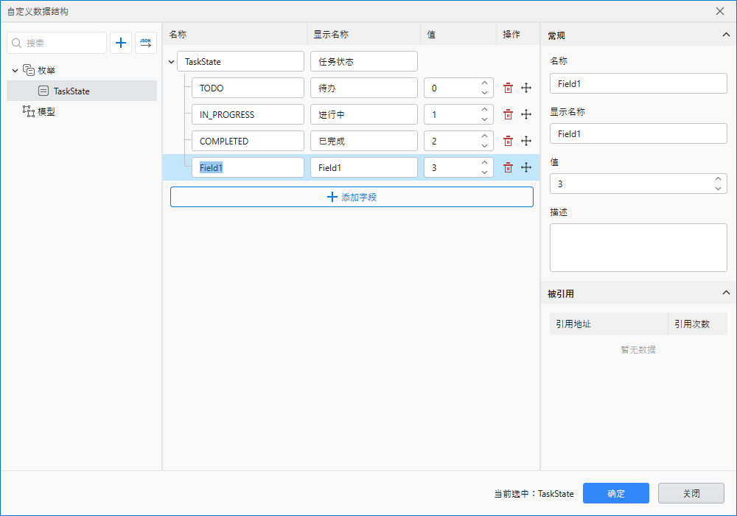
Task: Edit the 待办 display name field
Action: (364, 88)
